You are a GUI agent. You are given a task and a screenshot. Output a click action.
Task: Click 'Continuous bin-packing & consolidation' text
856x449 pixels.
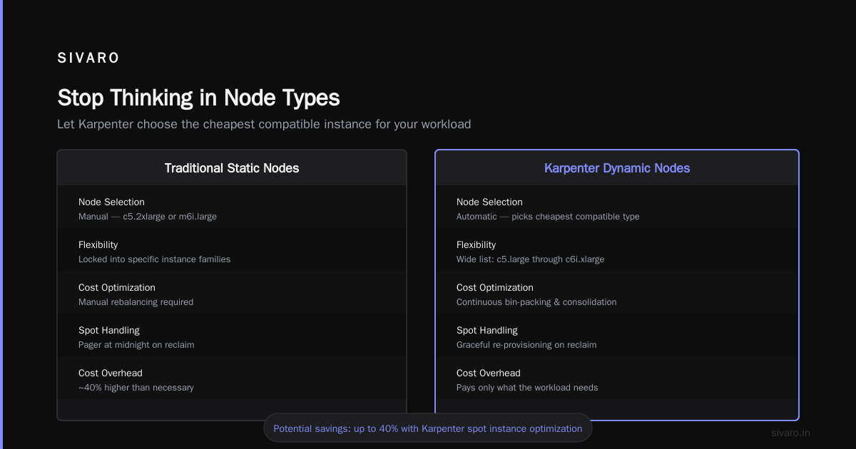(x=536, y=302)
